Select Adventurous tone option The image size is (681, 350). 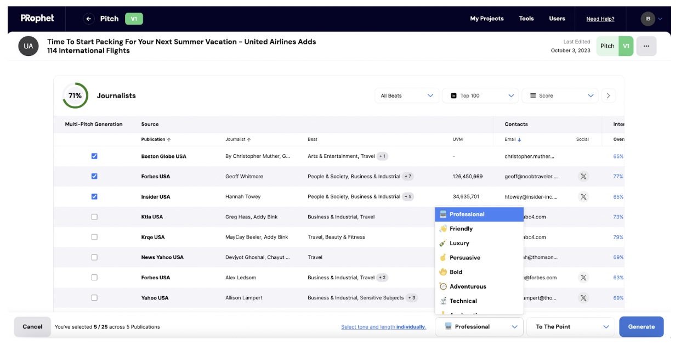point(479,286)
